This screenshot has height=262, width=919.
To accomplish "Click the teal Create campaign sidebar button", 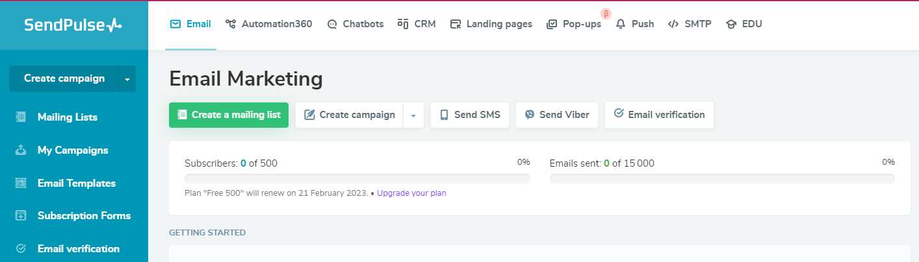I will (64, 78).
